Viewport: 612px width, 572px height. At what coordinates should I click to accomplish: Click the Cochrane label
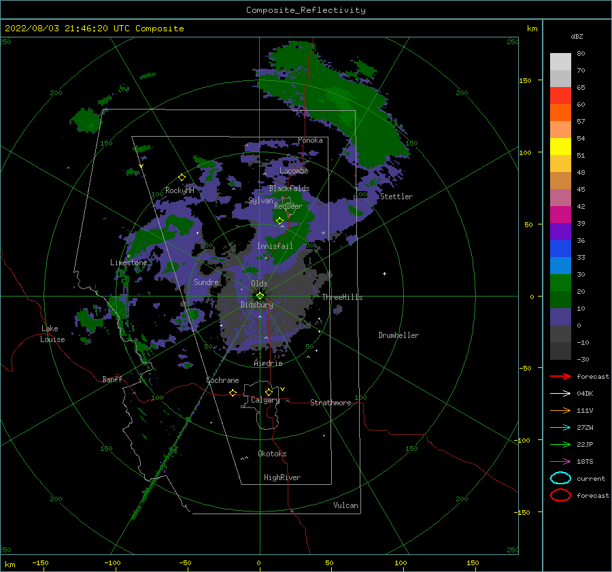pos(222,380)
